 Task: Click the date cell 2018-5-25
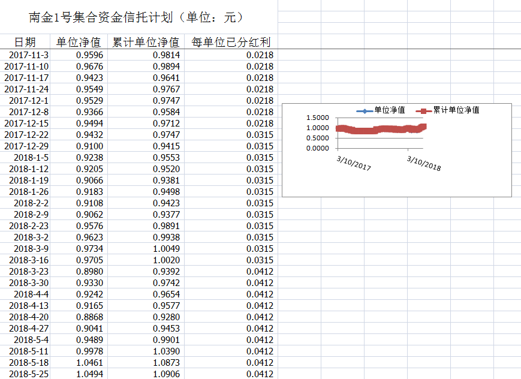[29, 374]
